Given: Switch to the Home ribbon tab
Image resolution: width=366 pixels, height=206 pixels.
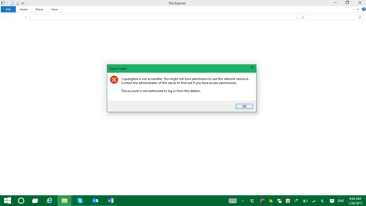Looking at the screenshot, I should point(24,9).
